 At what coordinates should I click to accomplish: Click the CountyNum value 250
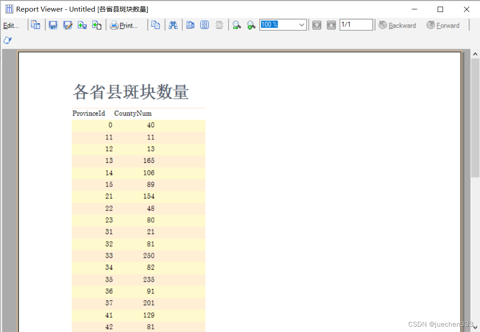(x=149, y=255)
